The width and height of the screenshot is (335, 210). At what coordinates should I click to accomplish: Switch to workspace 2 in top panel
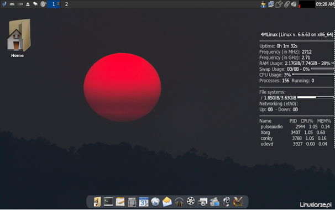coord(66,4)
